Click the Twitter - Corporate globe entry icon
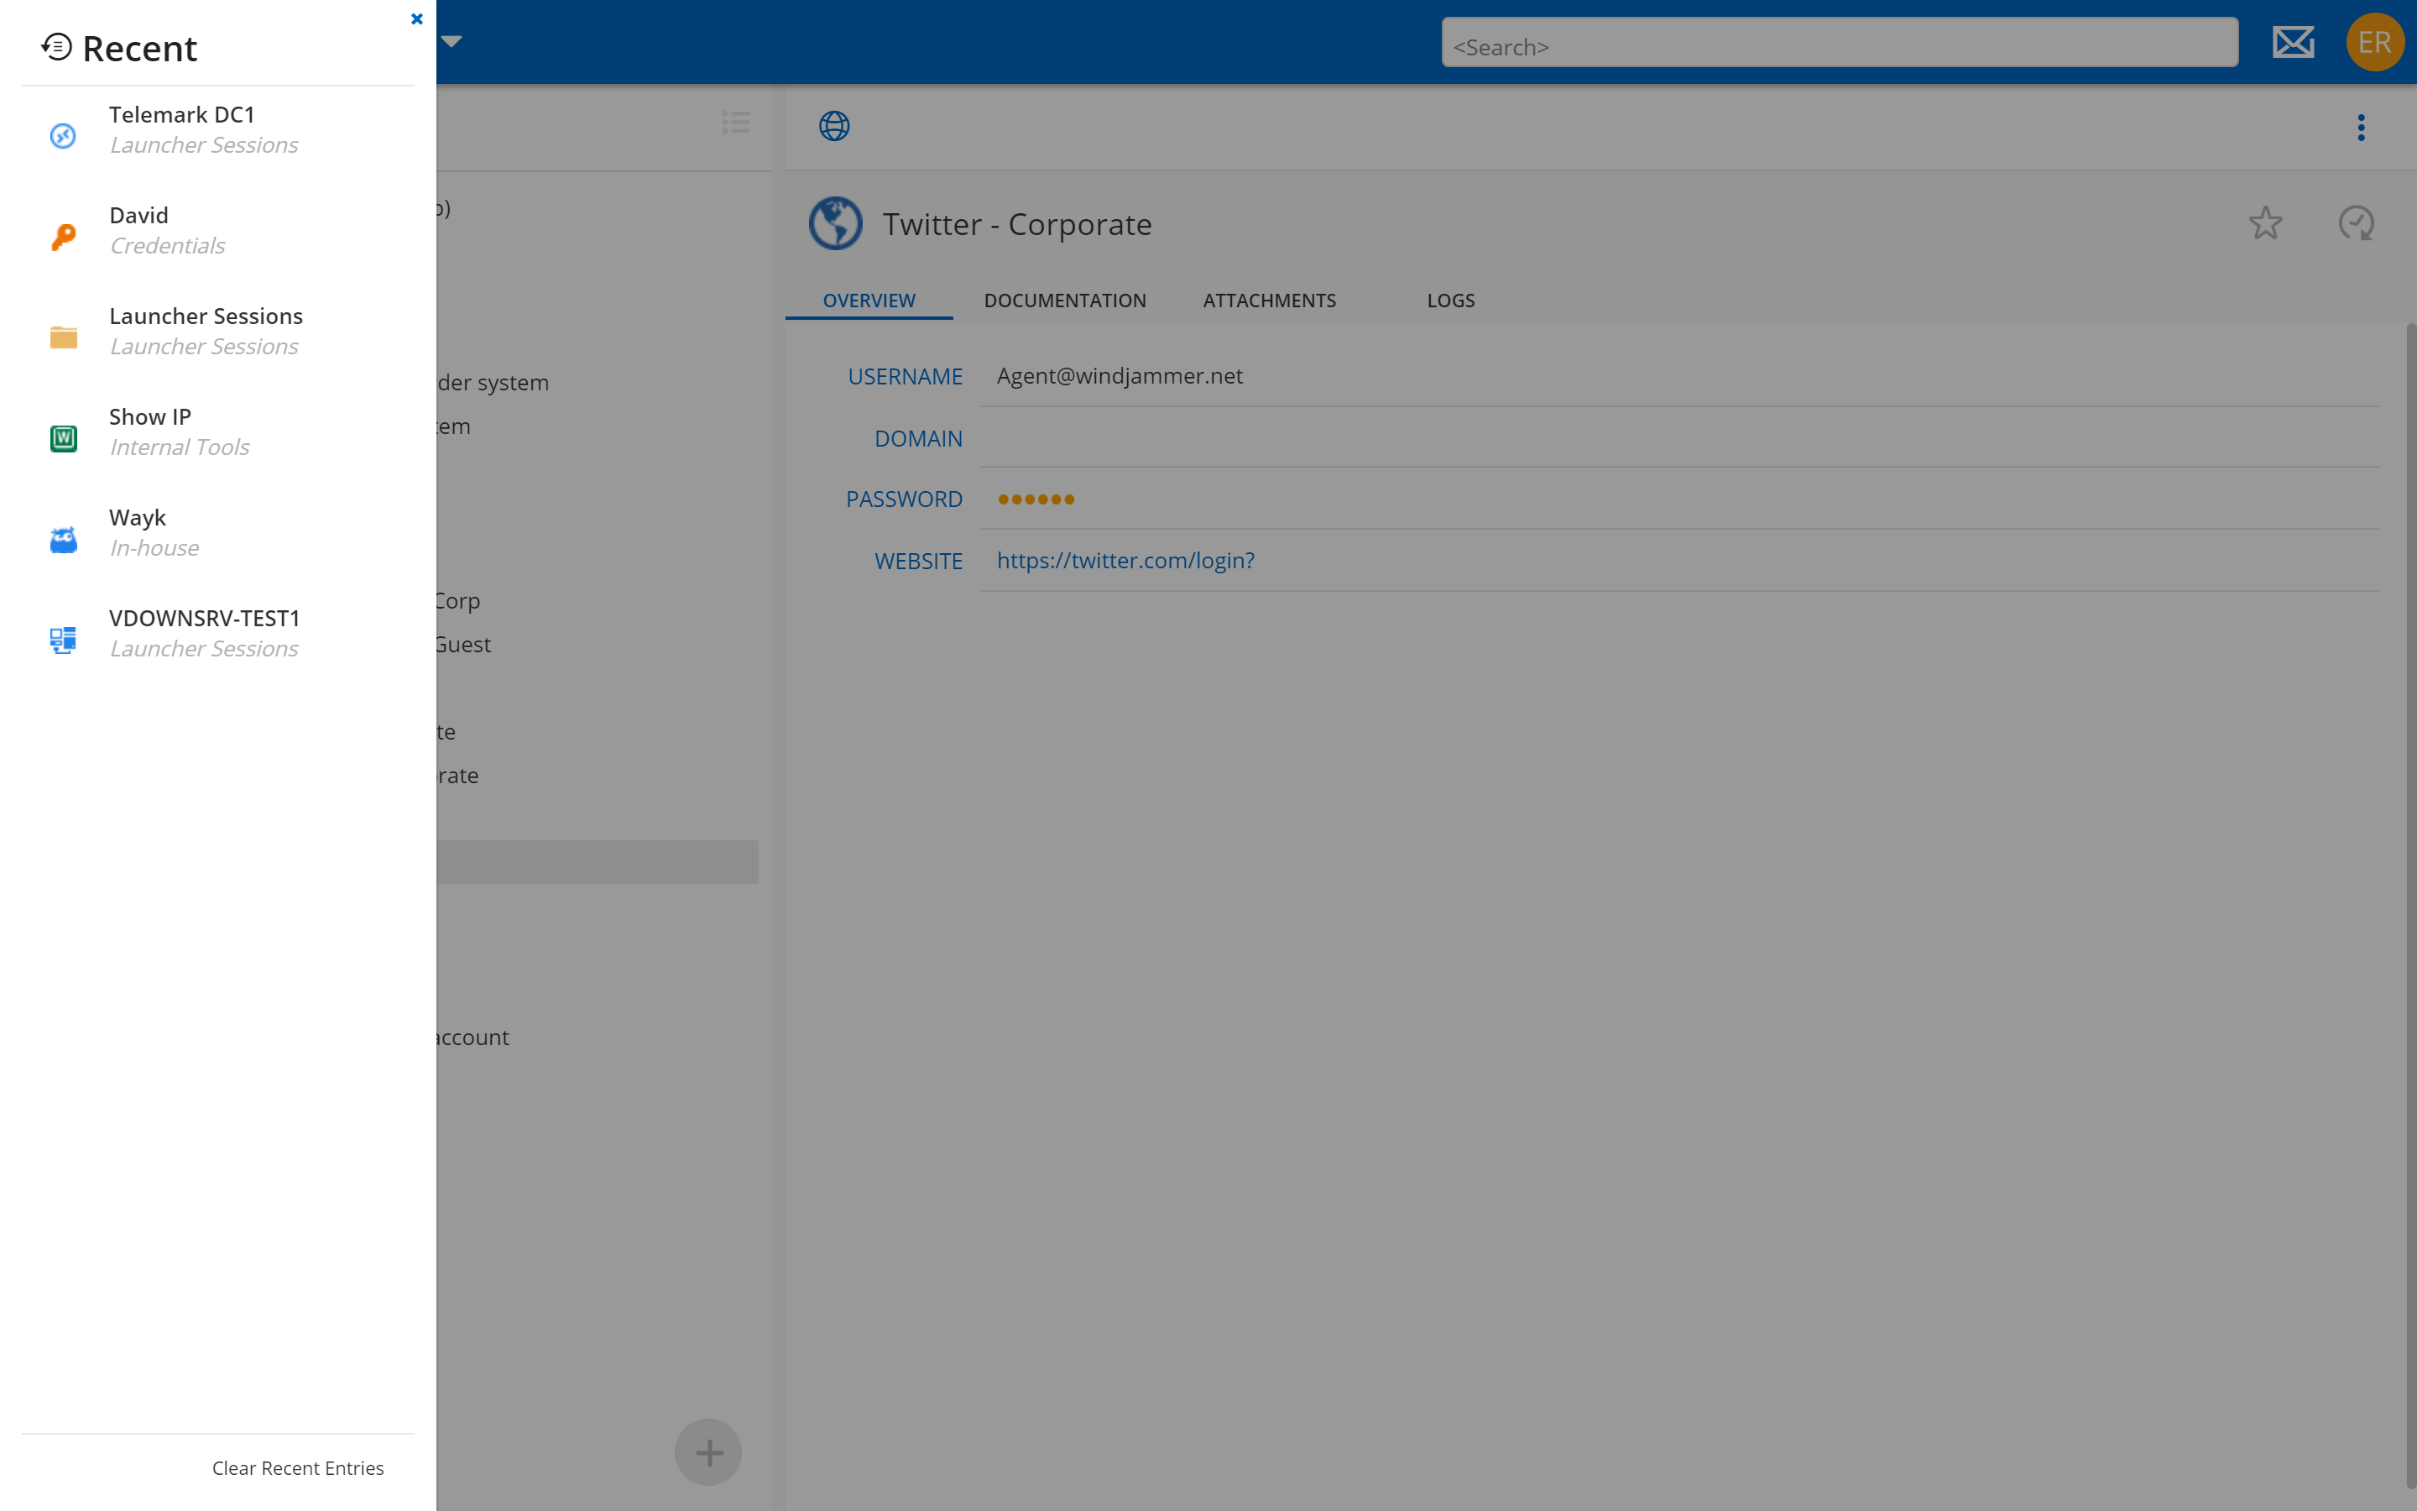 coord(835,224)
